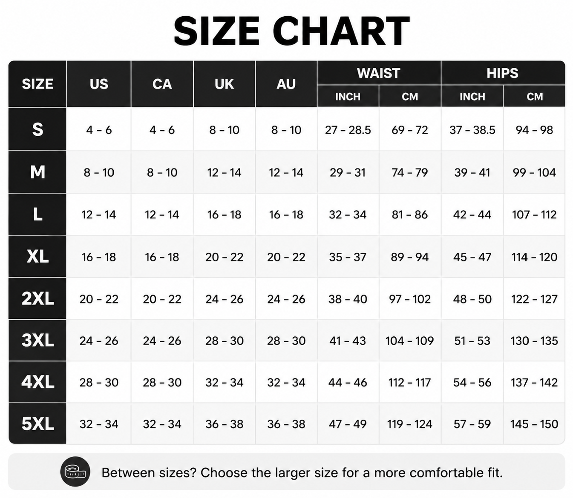The width and height of the screenshot is (573, 498).
Task: Click the Between sizes tip text
Action: [x=302, y=472]
